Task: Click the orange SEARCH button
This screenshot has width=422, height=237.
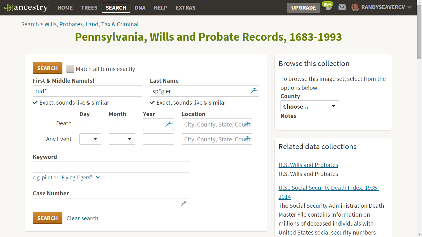Action: (47, 68)
